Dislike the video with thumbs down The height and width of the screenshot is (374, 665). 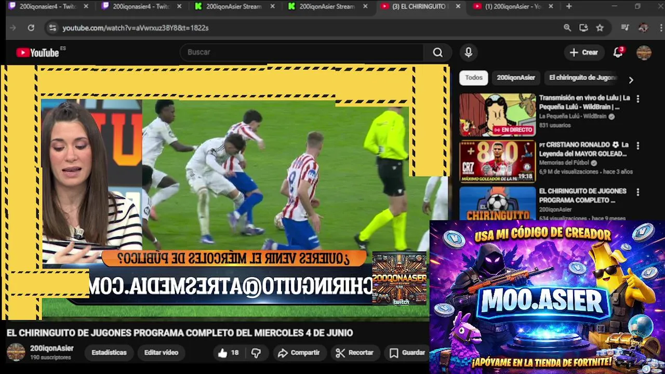[256, 353]
